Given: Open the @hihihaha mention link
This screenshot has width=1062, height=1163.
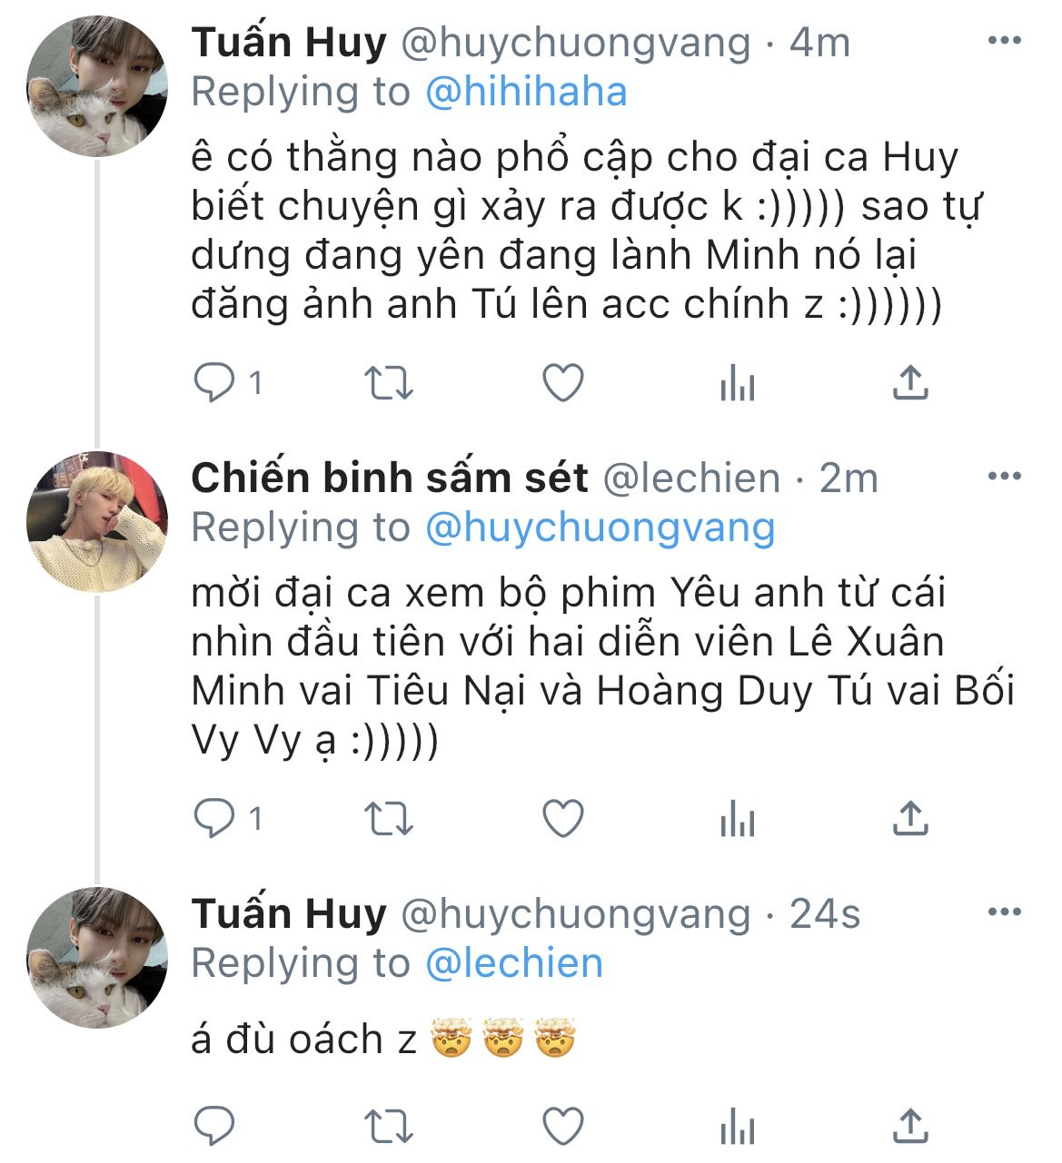Looking at the screenshot, I should pos(526,92).
